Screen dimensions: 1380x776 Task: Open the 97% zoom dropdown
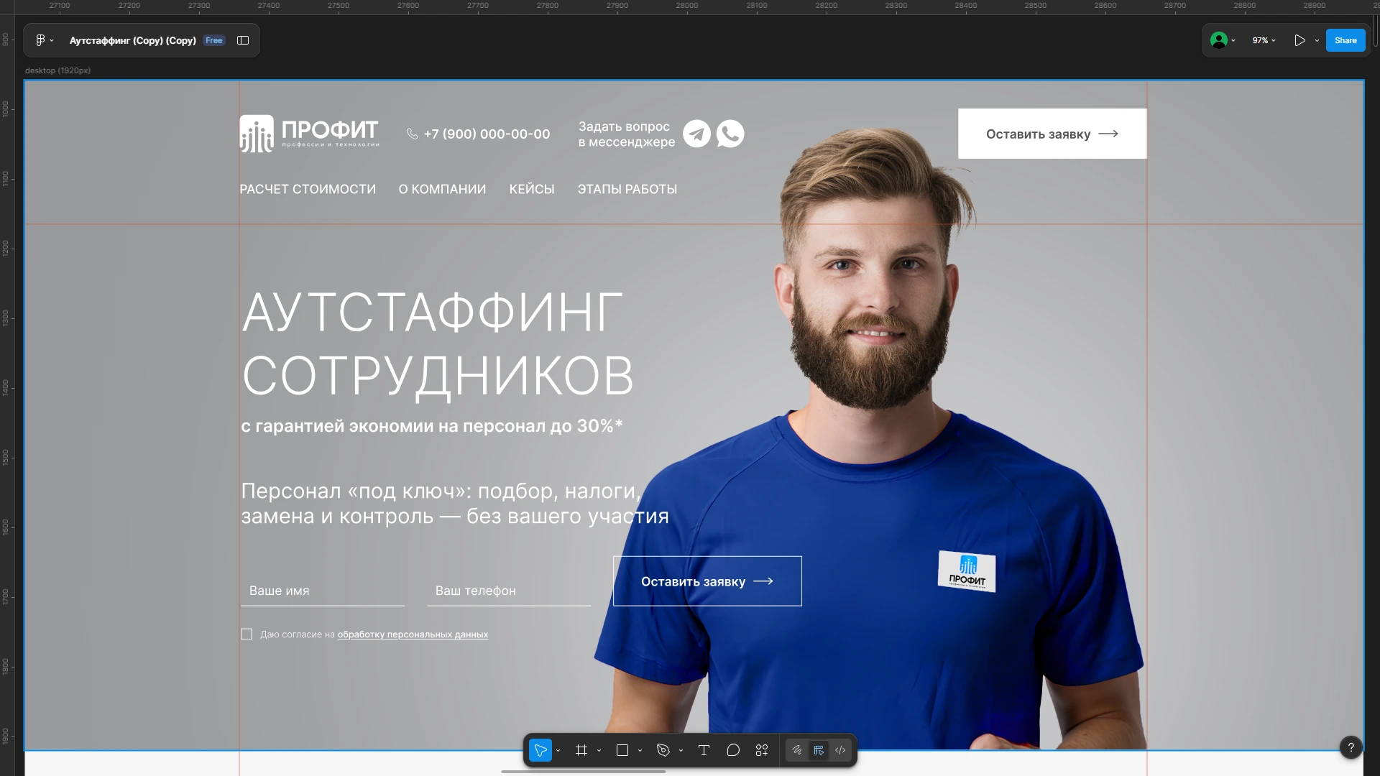click(1264, 40)
